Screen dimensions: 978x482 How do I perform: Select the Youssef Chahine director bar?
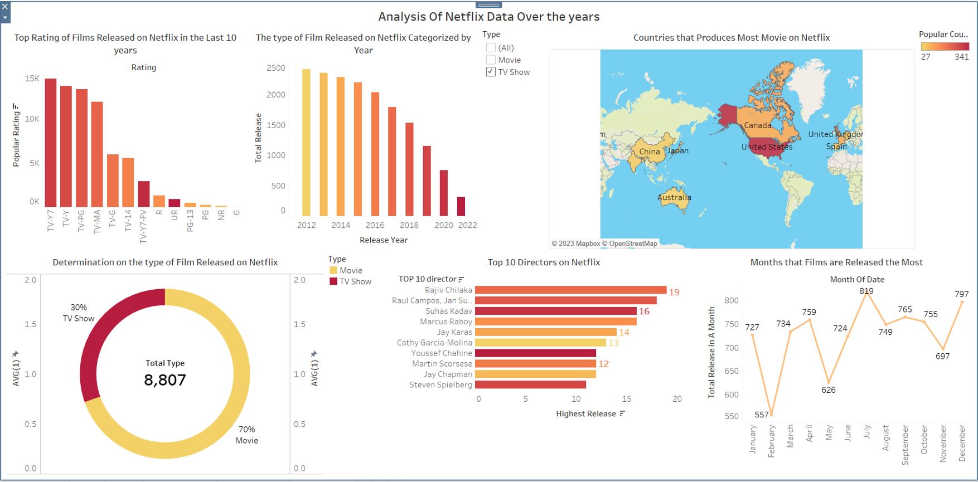coord(535,353)
